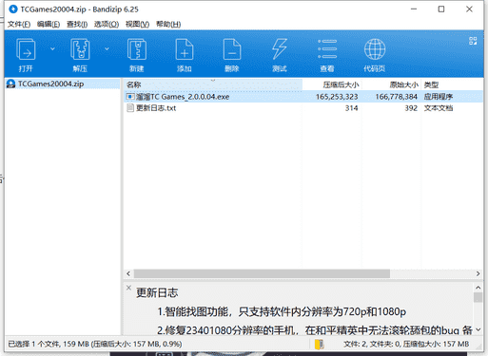This screenshot has width=488, height=356.
Task: Open the Edit (编辑) menu
Action: click(x=49, y=24)
